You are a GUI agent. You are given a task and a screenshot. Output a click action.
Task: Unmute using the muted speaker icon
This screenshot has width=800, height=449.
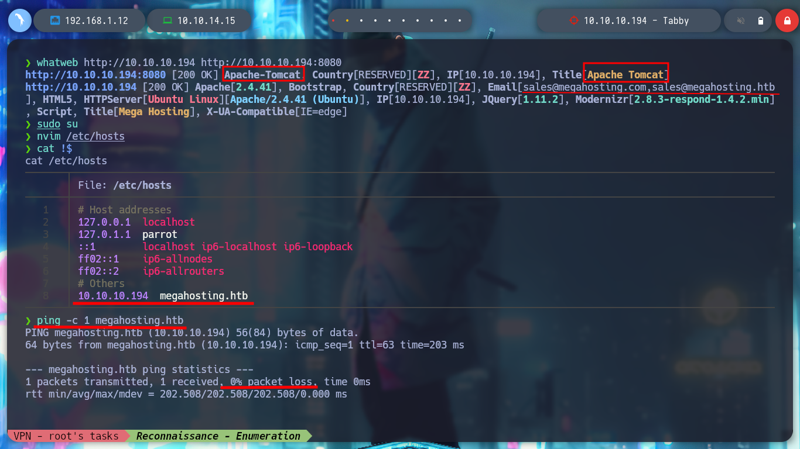(x=741, y=21)
